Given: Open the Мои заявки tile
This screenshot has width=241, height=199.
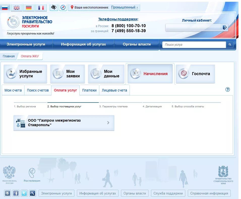Looking at the screenshot, I should [x=68, y=74].
